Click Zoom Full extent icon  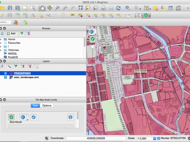80,8
